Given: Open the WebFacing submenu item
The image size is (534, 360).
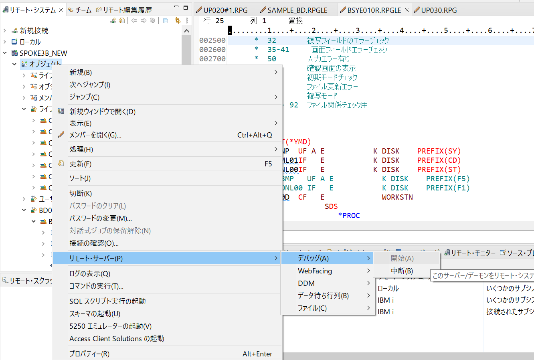Looking at the screenshot, I should [x=327, y=271].
